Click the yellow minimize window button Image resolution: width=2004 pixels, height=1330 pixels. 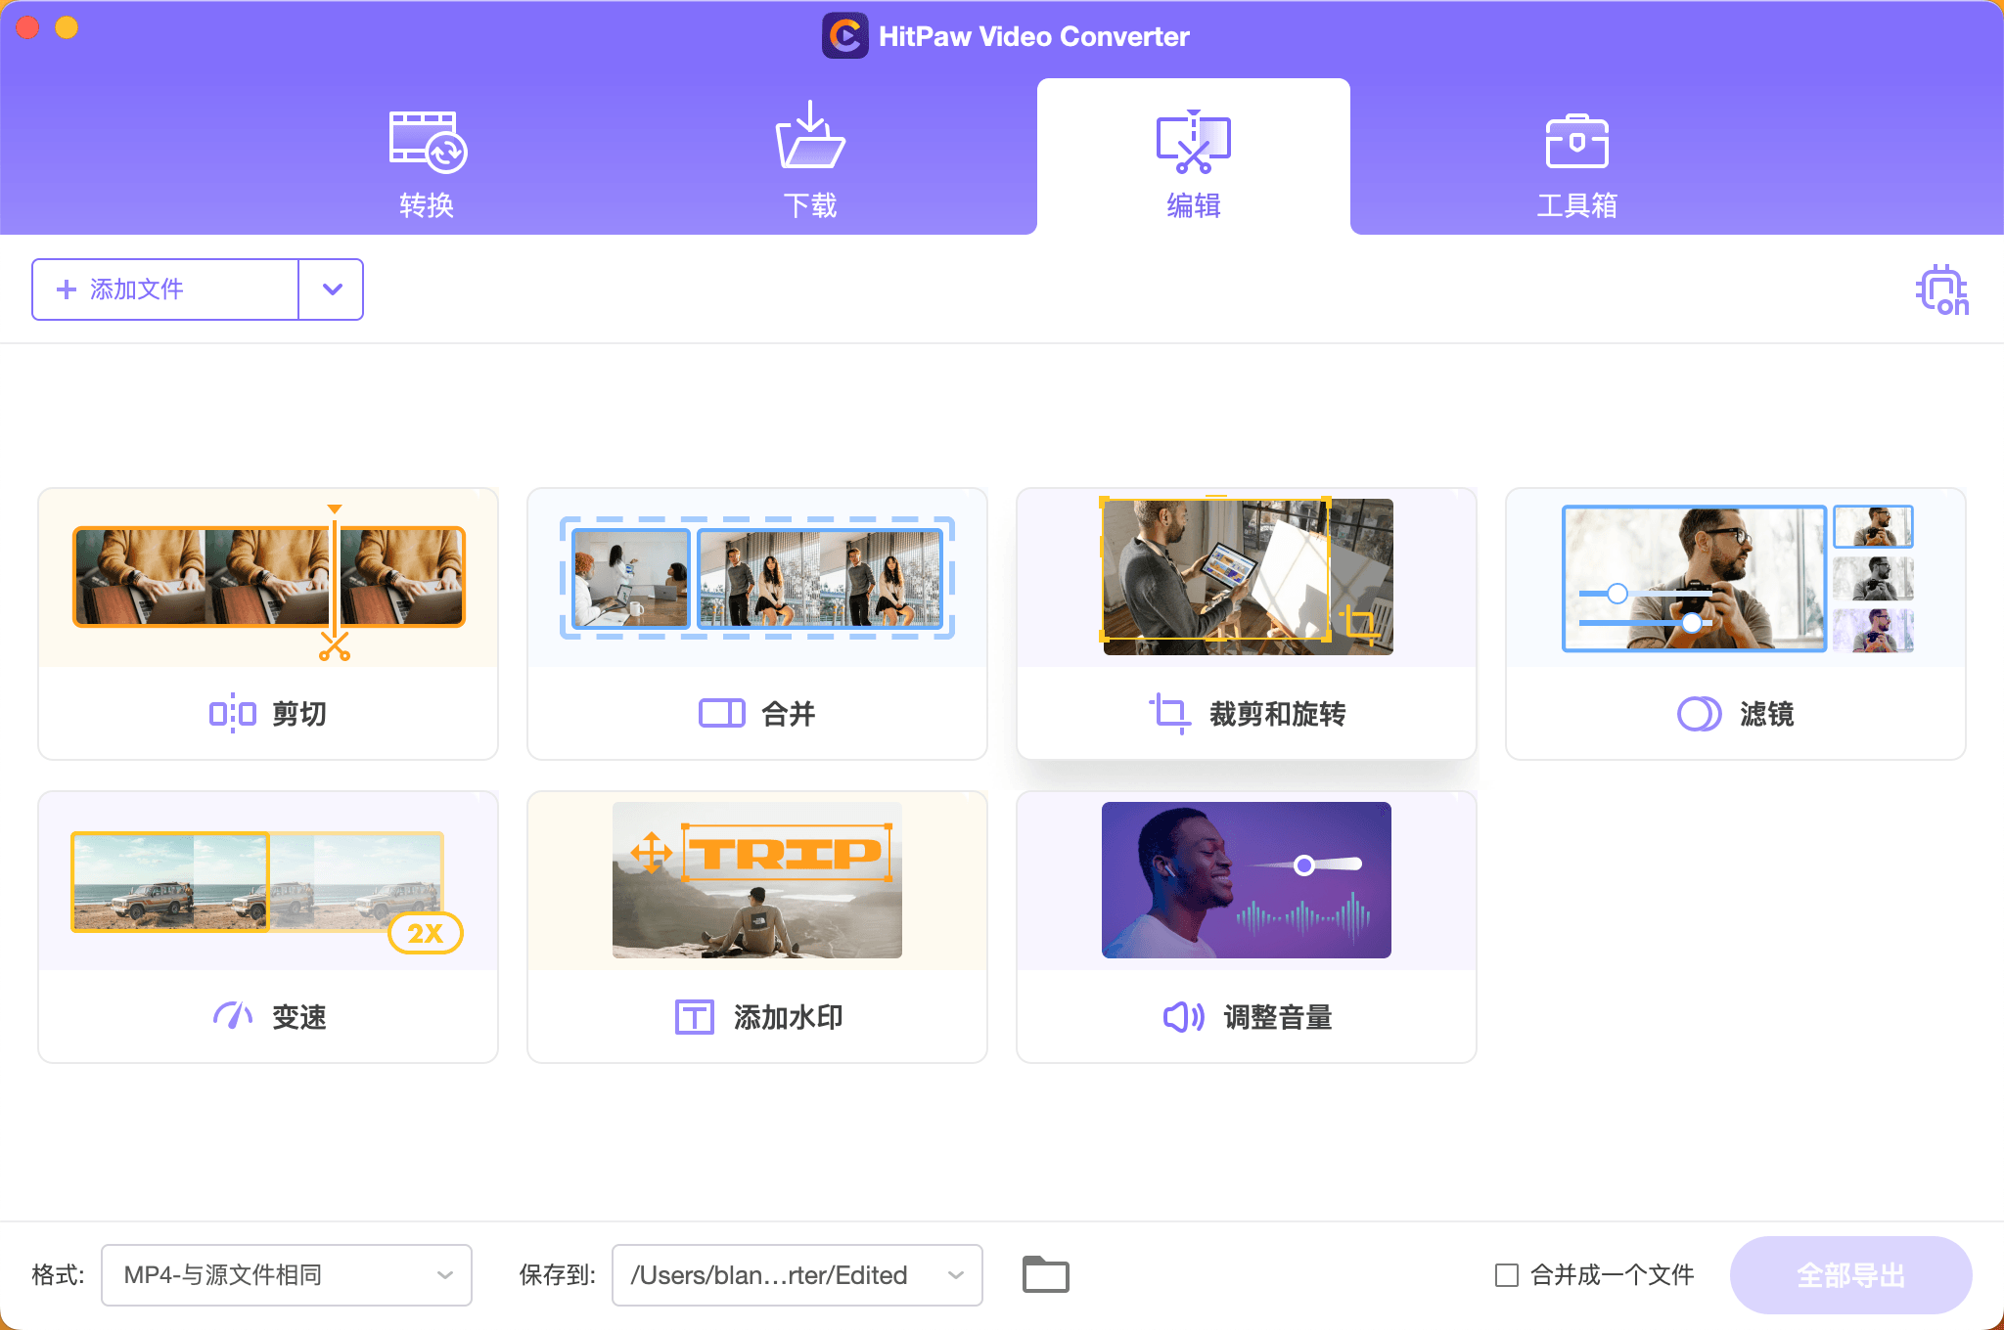pyautogui.click(x=67, y=27)
